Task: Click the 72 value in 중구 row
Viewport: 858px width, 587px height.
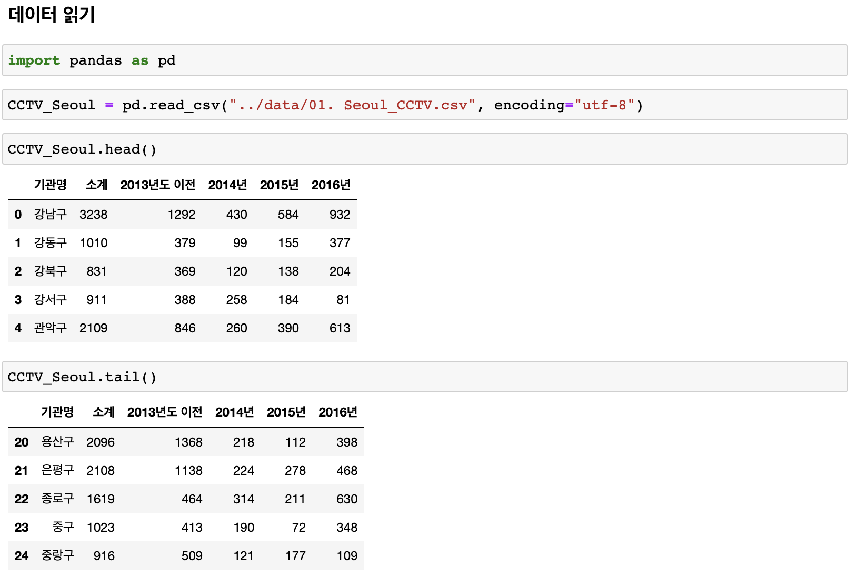Action: coord(299,528)
